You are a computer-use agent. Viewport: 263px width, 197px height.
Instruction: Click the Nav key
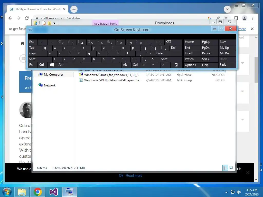click(x=227, y=42)
